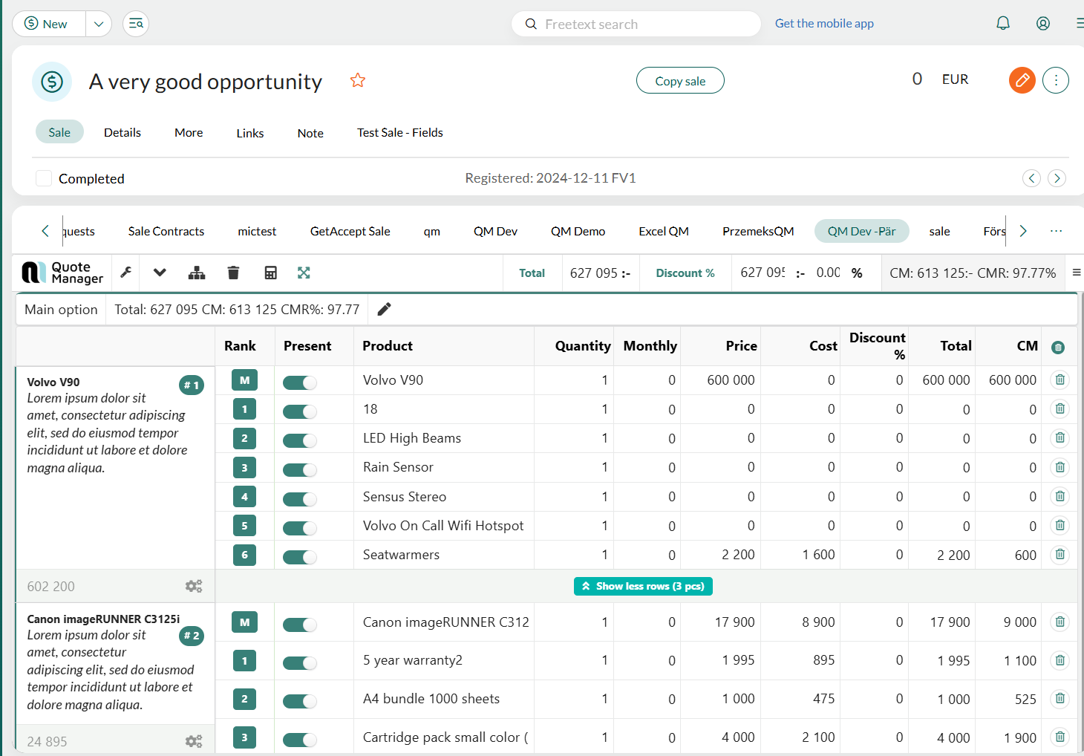Image resolution: width=1084 pixels, height=756 pixels.
Task: Delete the 5 year warranty2 row
Action: coord(1060,660)
